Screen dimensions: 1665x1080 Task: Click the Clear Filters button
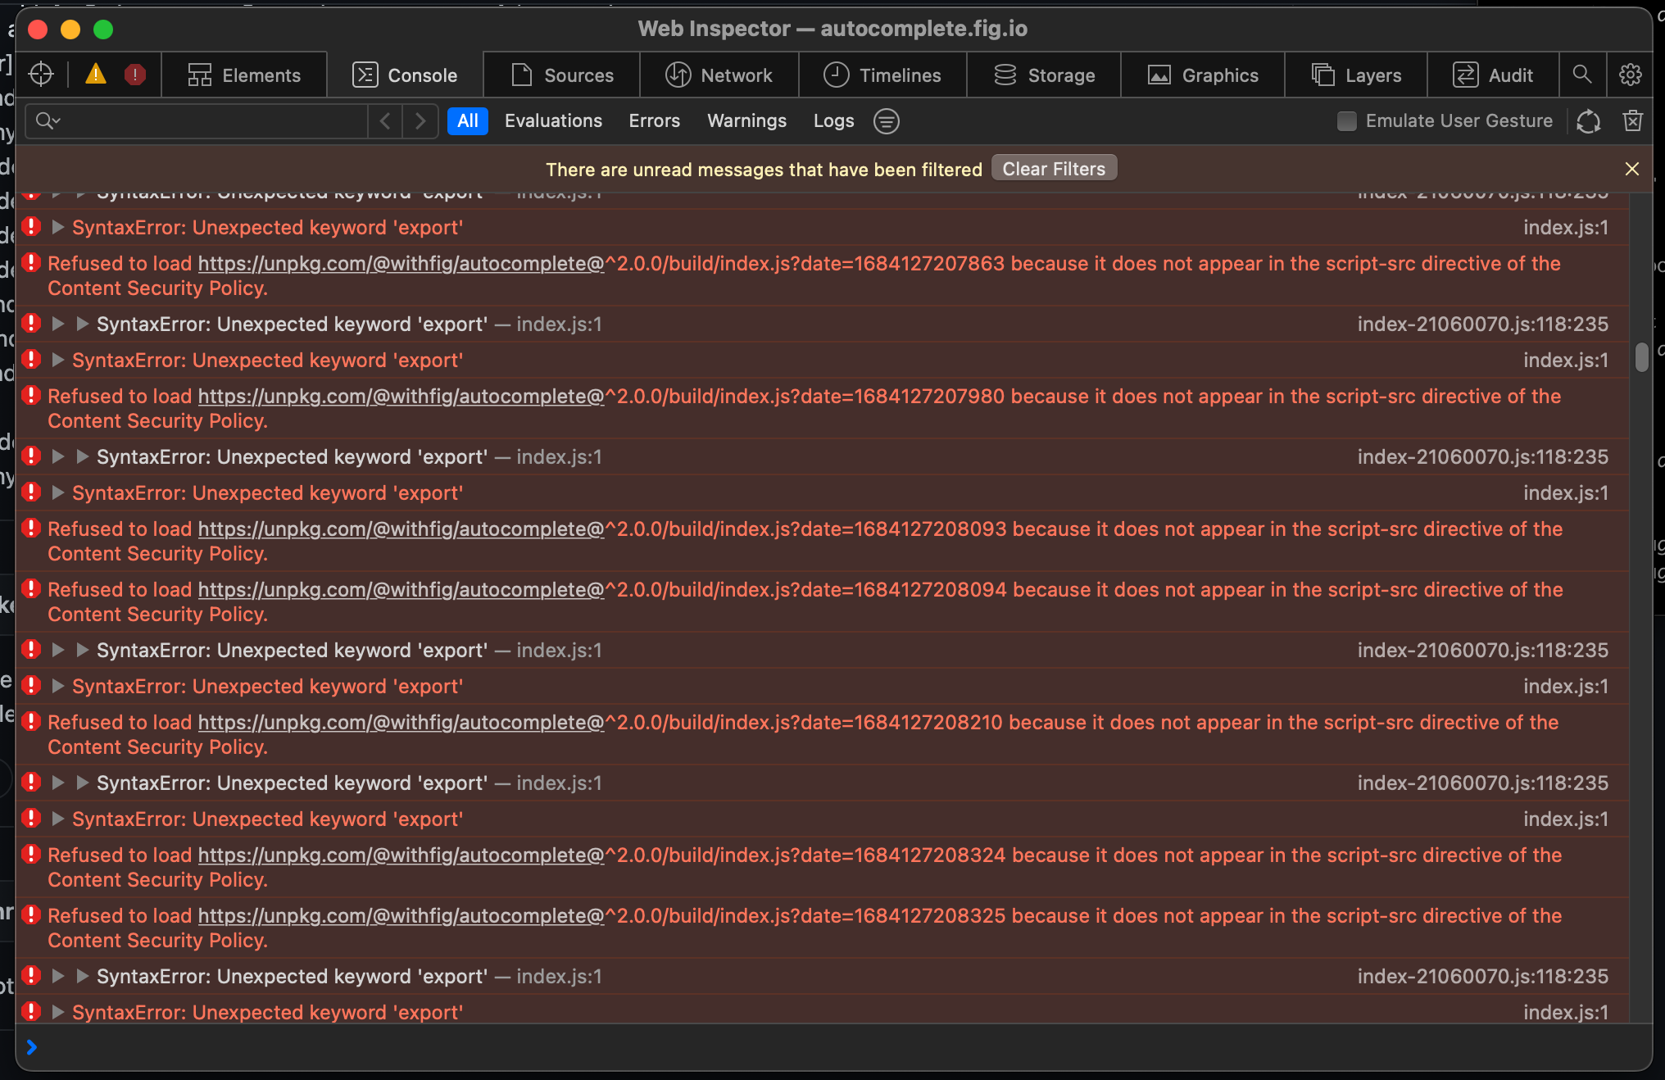1054,168
